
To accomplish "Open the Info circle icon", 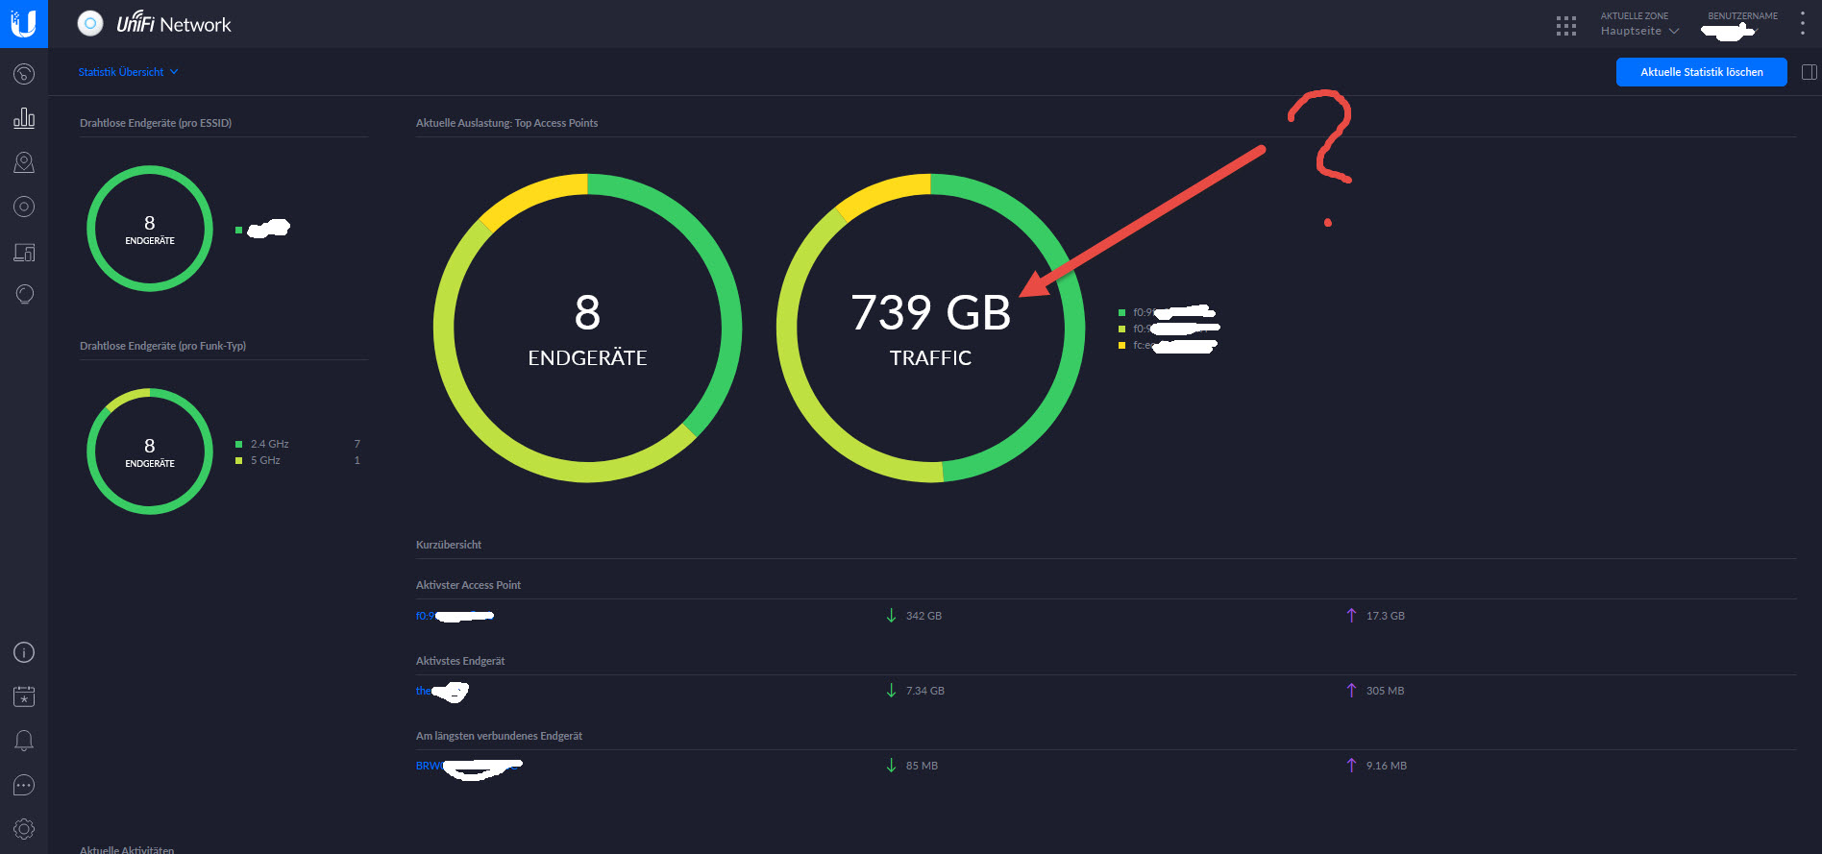I will (24, 652).
